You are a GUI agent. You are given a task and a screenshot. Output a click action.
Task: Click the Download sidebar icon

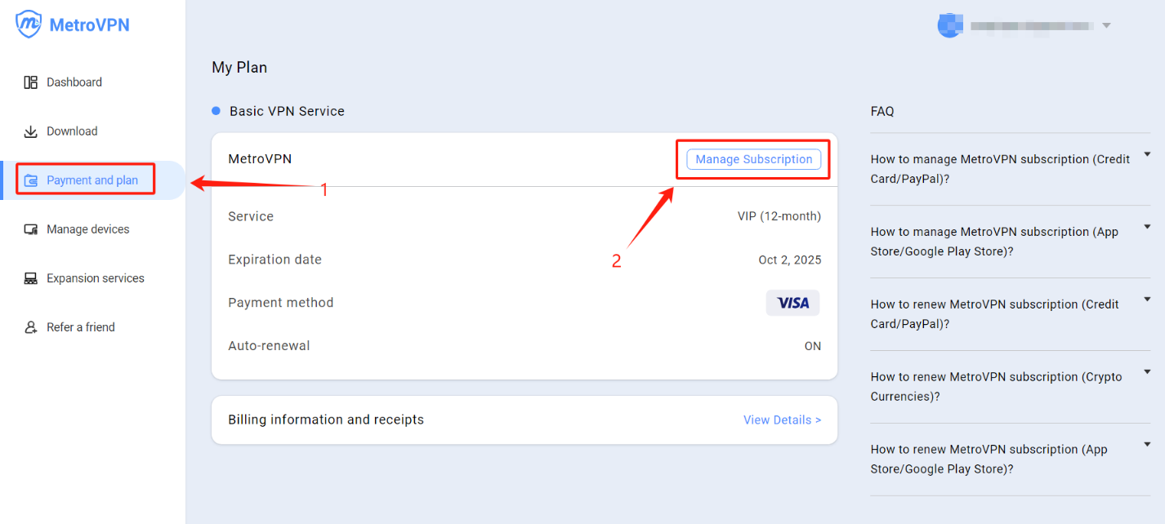[30, 131]
